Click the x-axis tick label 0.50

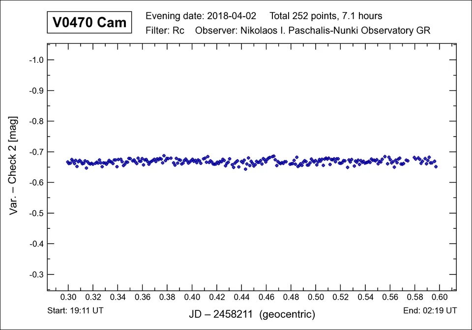click(x=316, y=297)
